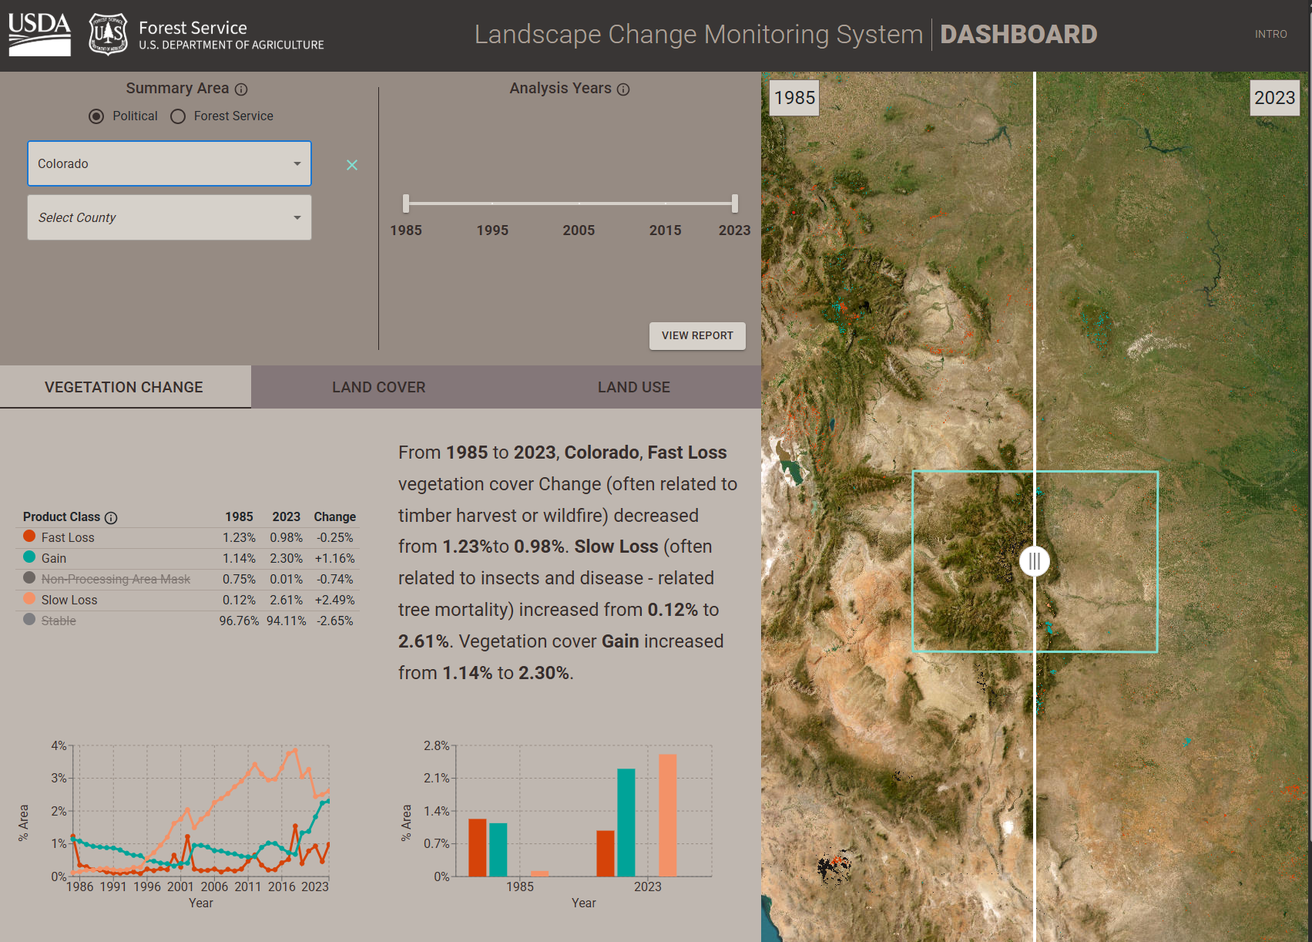This screenshot has height=942, width=1312.
Task: Open the Land Use tab
Action: point(633,386)
